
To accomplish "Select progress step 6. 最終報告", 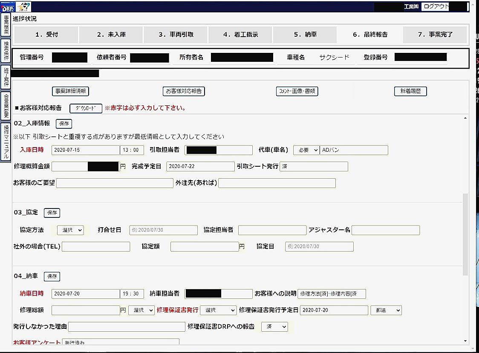I will tap(370, 35).
